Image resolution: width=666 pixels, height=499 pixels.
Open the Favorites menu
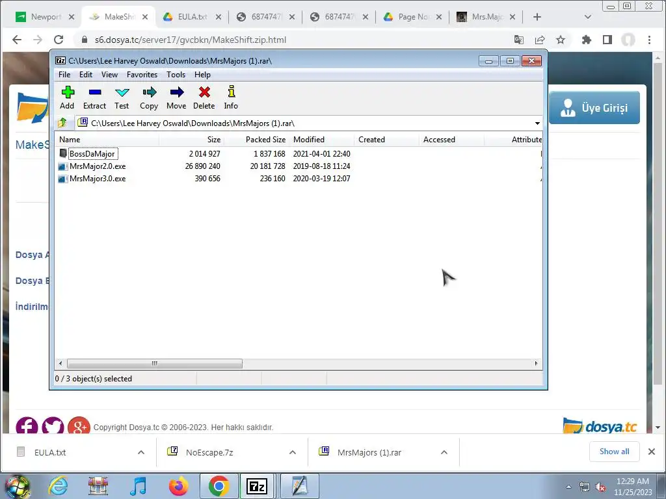pyautogui.click(x=142, y=75)
